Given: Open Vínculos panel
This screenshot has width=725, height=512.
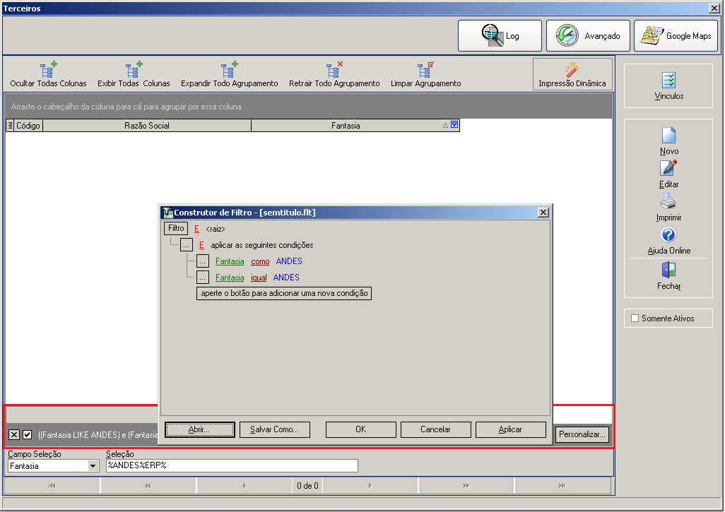Looking at the screenshot, I should pyautogui.click(x=668, y=86).
